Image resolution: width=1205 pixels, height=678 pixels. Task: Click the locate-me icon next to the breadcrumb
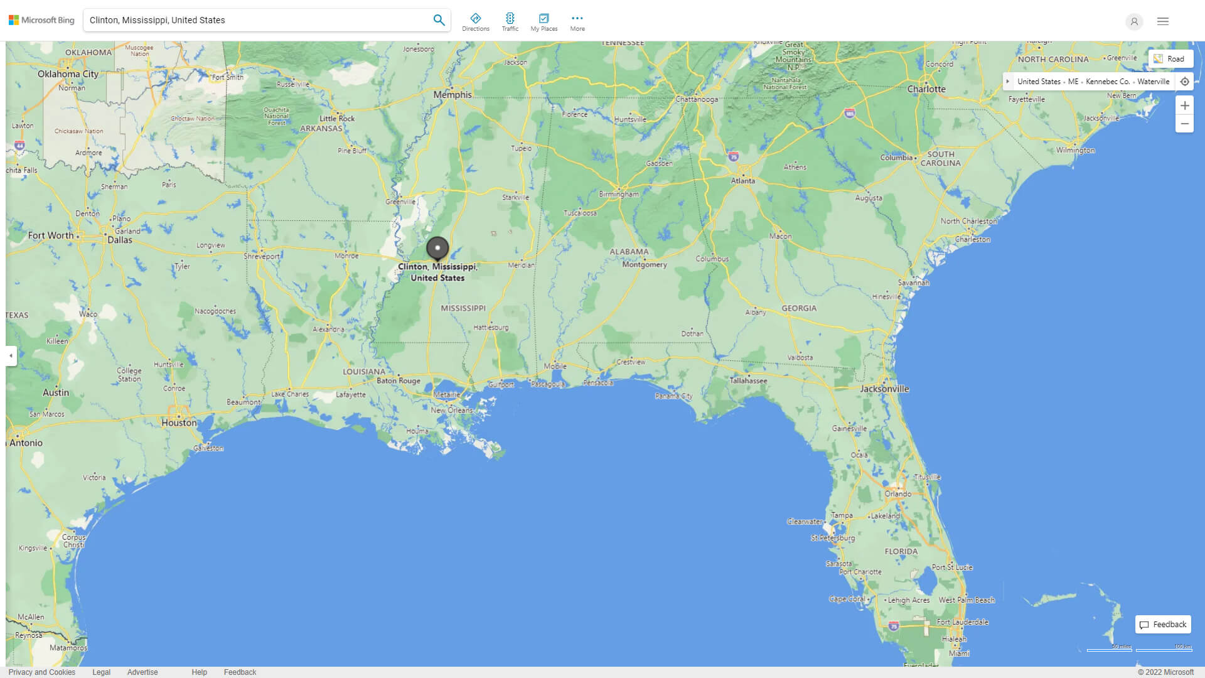(1185, 81)
